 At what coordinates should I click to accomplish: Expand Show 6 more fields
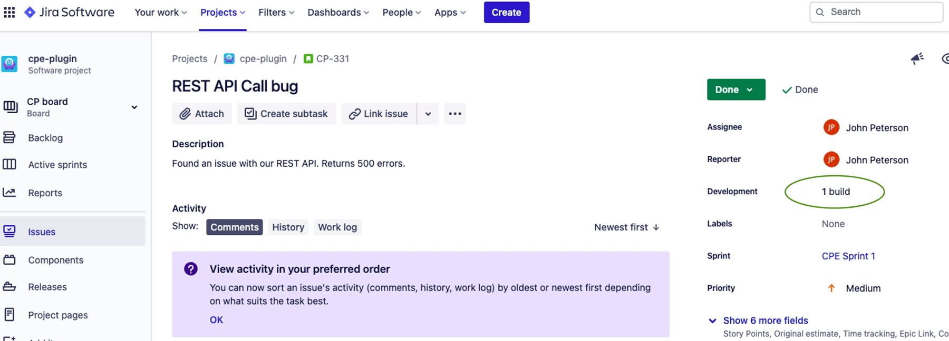[765, 320]
